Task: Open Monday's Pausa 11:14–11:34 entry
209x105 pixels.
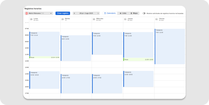Action: pos(44,57)
